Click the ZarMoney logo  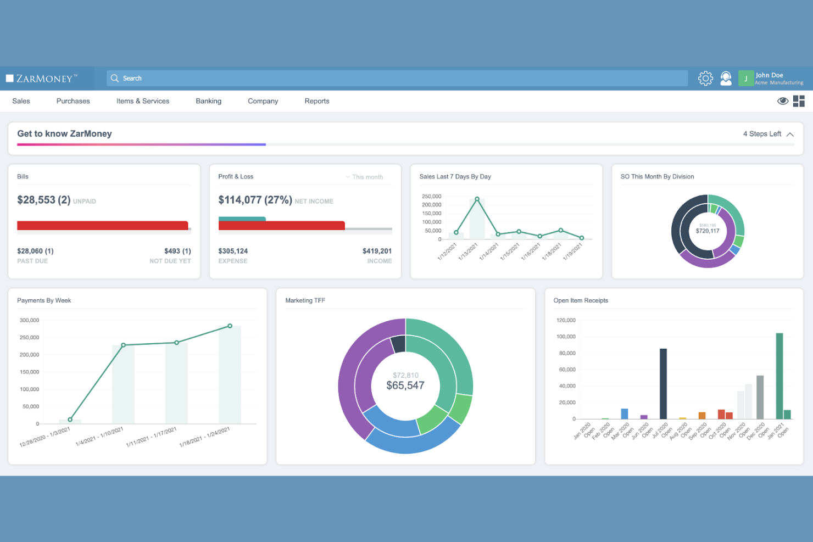point(42,79)
